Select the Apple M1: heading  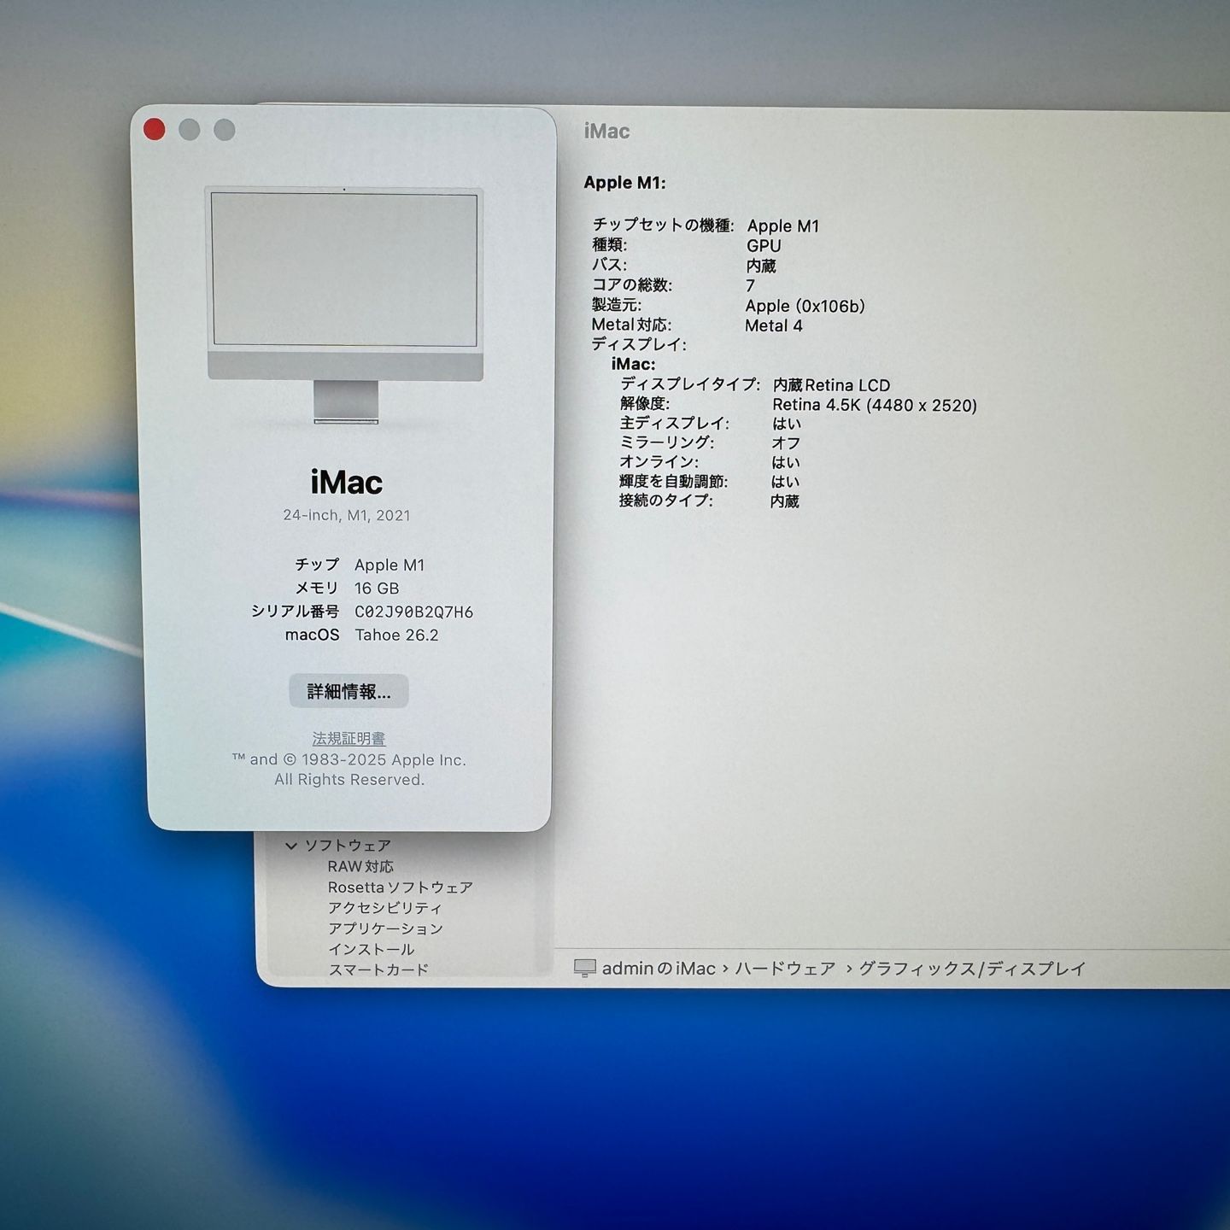[x=624, y=182]
